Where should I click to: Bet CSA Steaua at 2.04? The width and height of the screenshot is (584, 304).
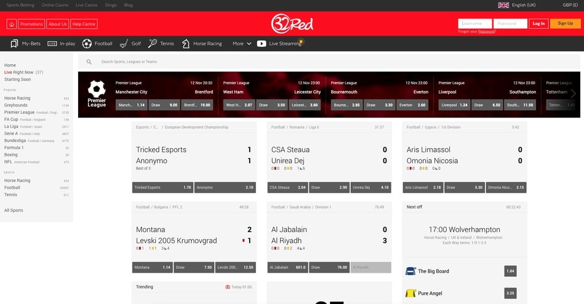[287, 188]
